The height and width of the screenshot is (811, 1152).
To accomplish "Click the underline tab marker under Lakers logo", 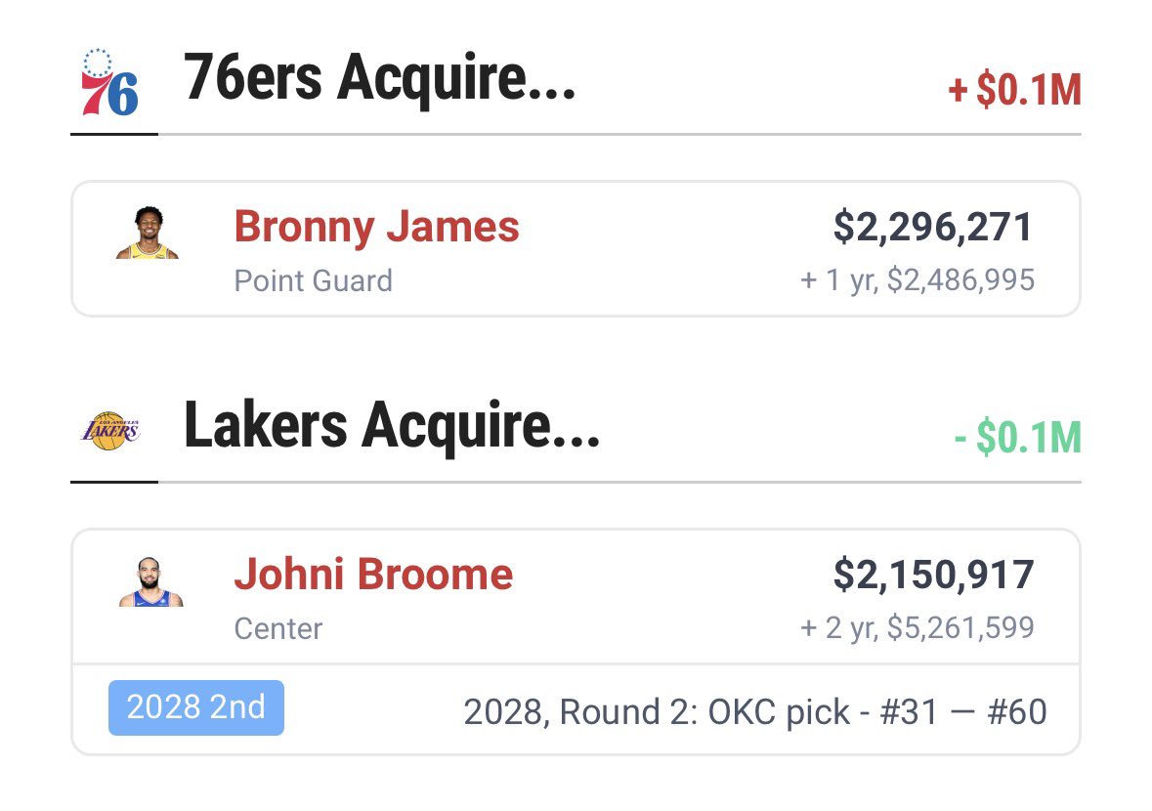I will pos(114,482).
